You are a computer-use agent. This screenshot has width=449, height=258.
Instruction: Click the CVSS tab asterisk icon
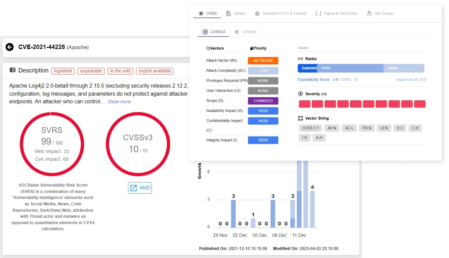201,13
